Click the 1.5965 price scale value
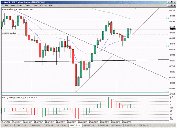 point(172,61)
